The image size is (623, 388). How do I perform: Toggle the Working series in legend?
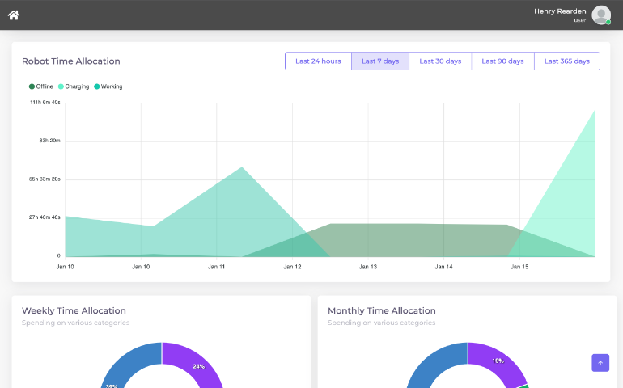pyautogui.click(x=108, y=86)
